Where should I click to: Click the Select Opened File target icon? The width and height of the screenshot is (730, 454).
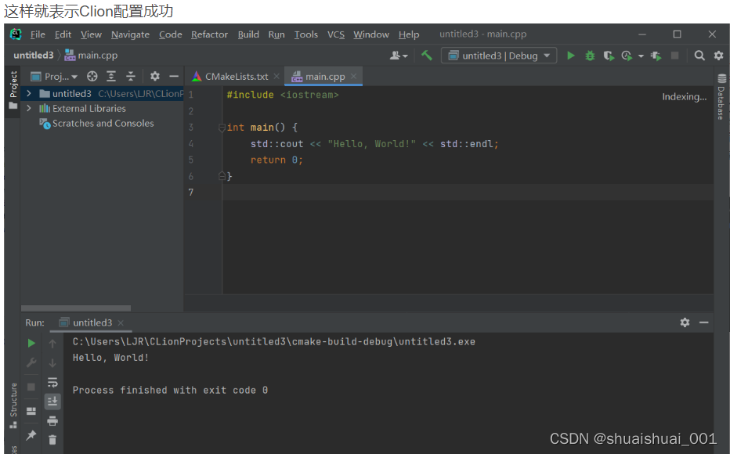click(92, 76)
